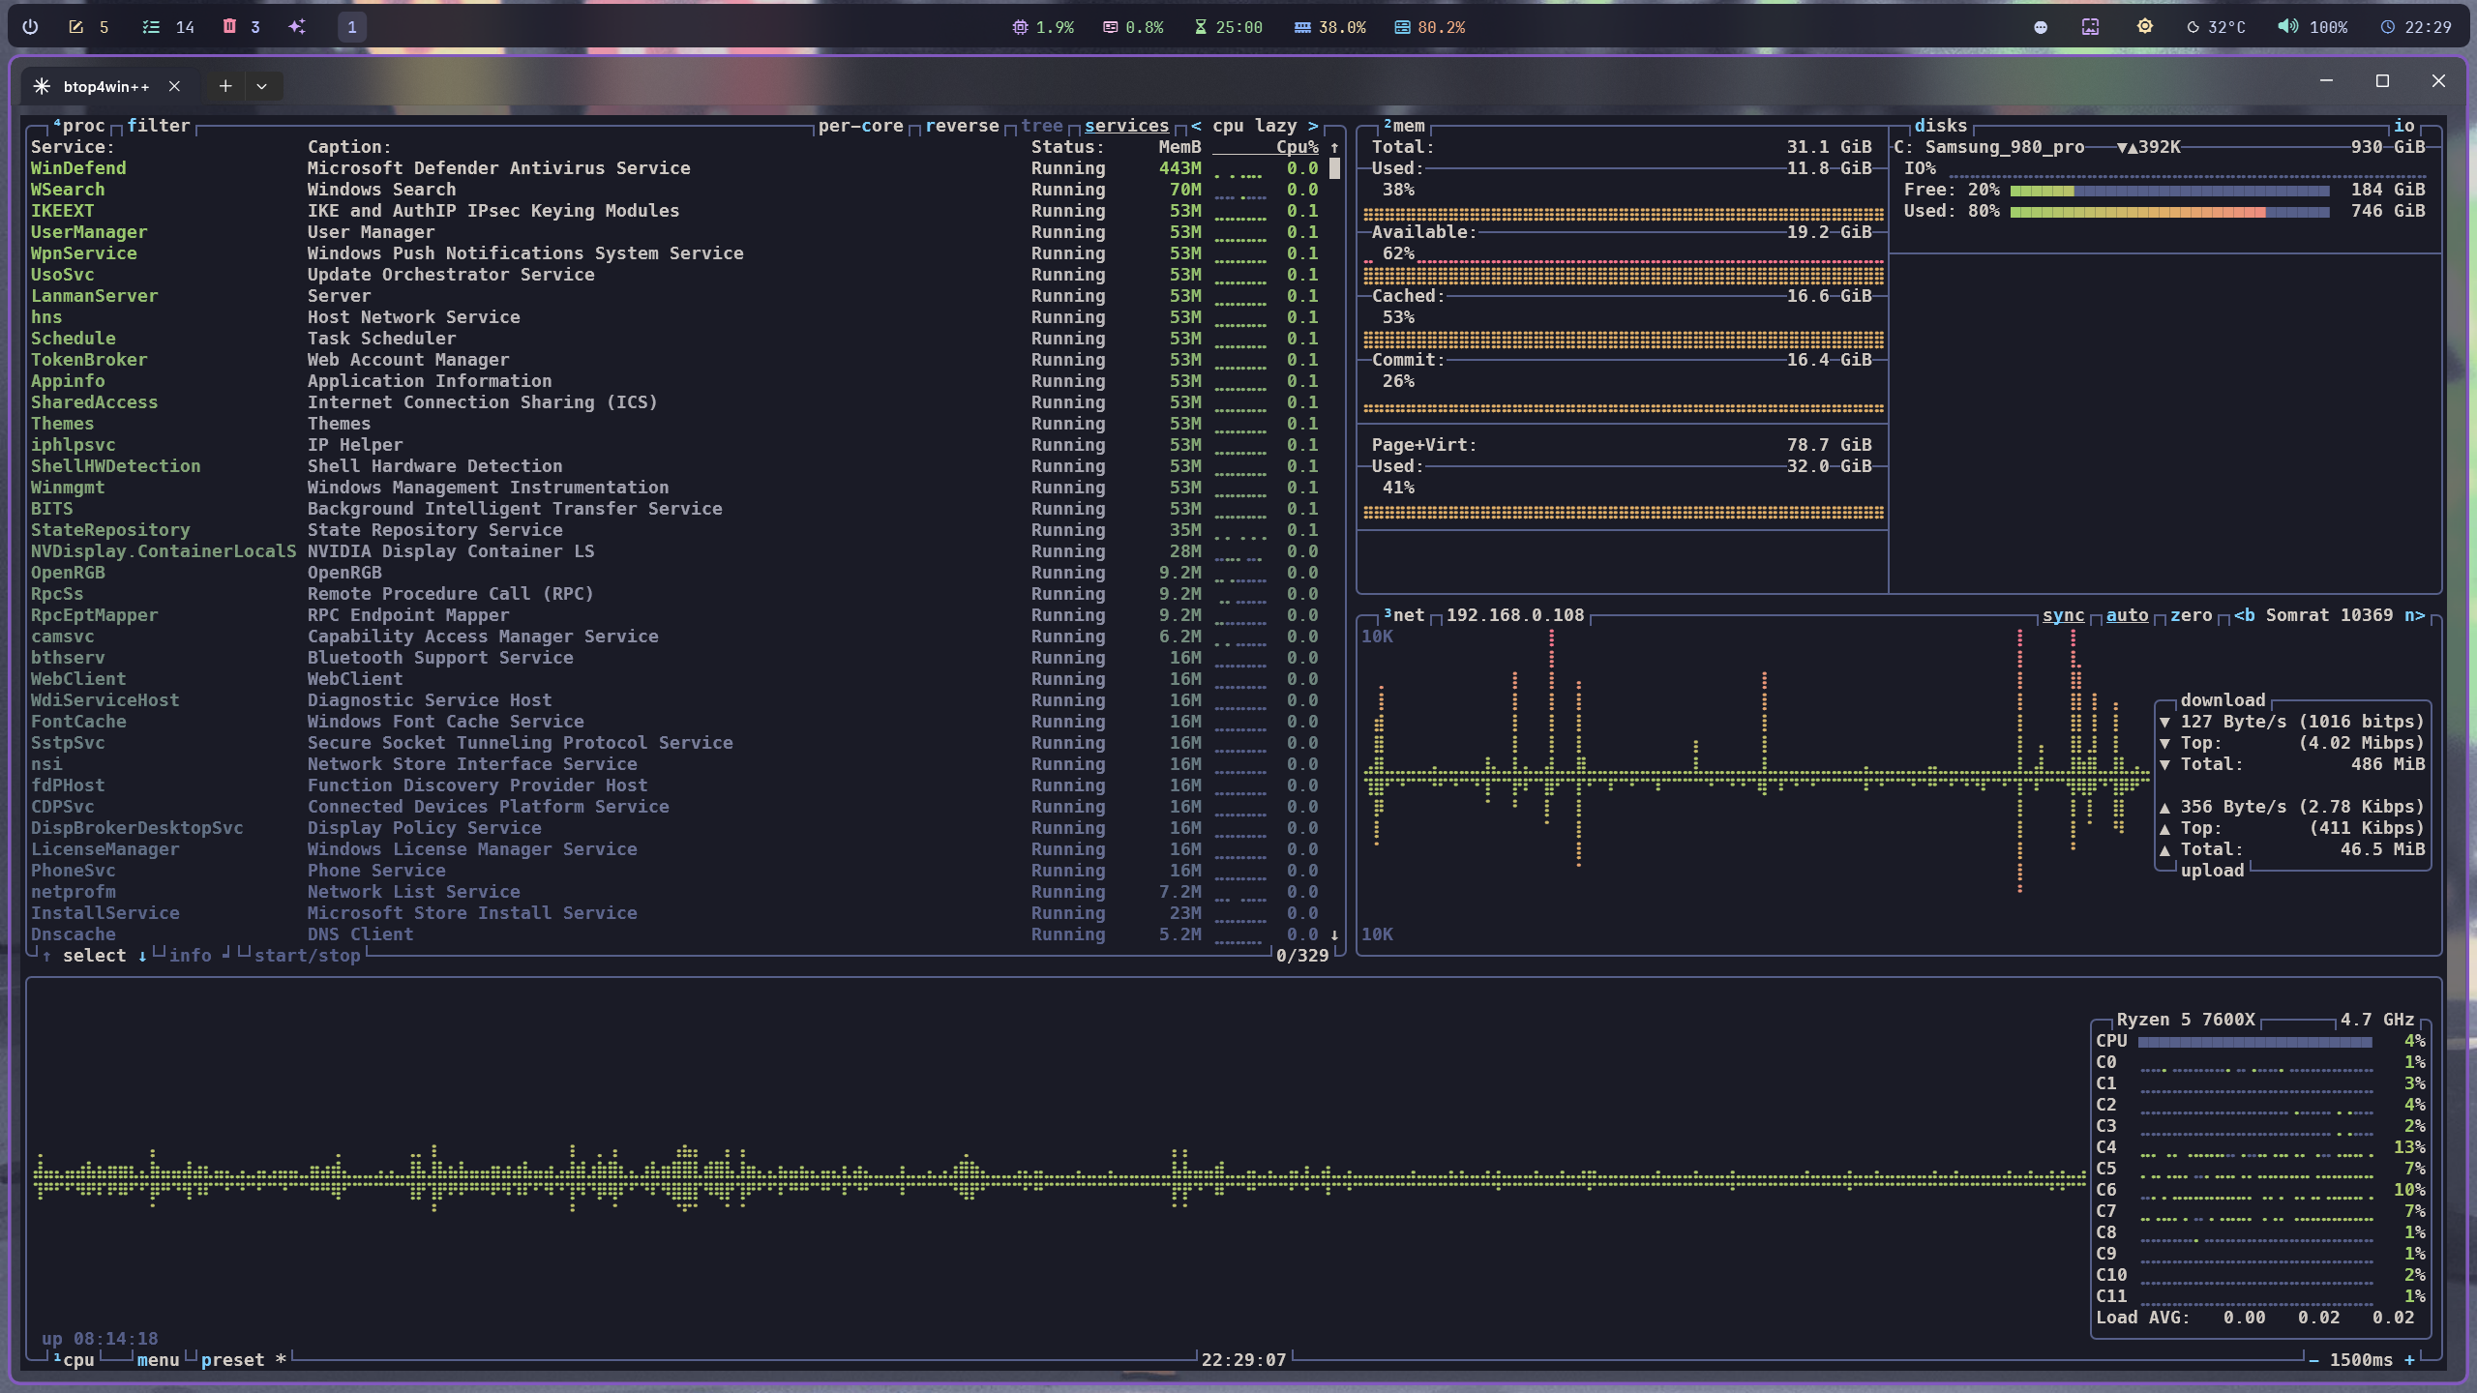The image size is (2477, 1393).
Task: Click the filter field in proc box
Action: (159, 126)
